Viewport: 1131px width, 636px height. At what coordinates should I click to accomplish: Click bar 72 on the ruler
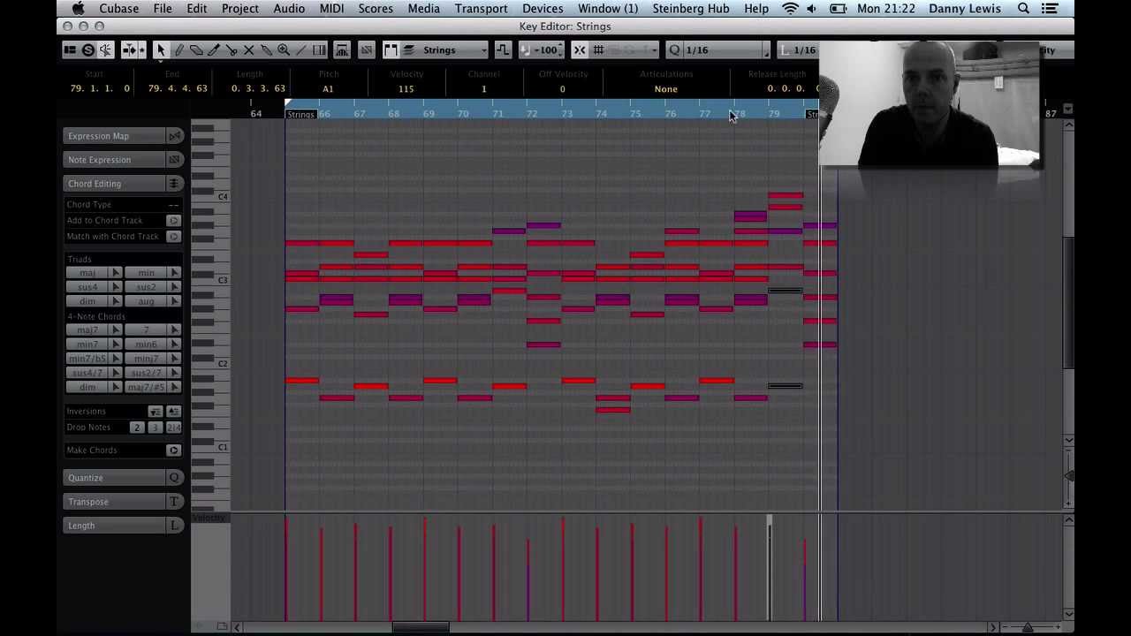pyautogui.click(x=532, y=114)
